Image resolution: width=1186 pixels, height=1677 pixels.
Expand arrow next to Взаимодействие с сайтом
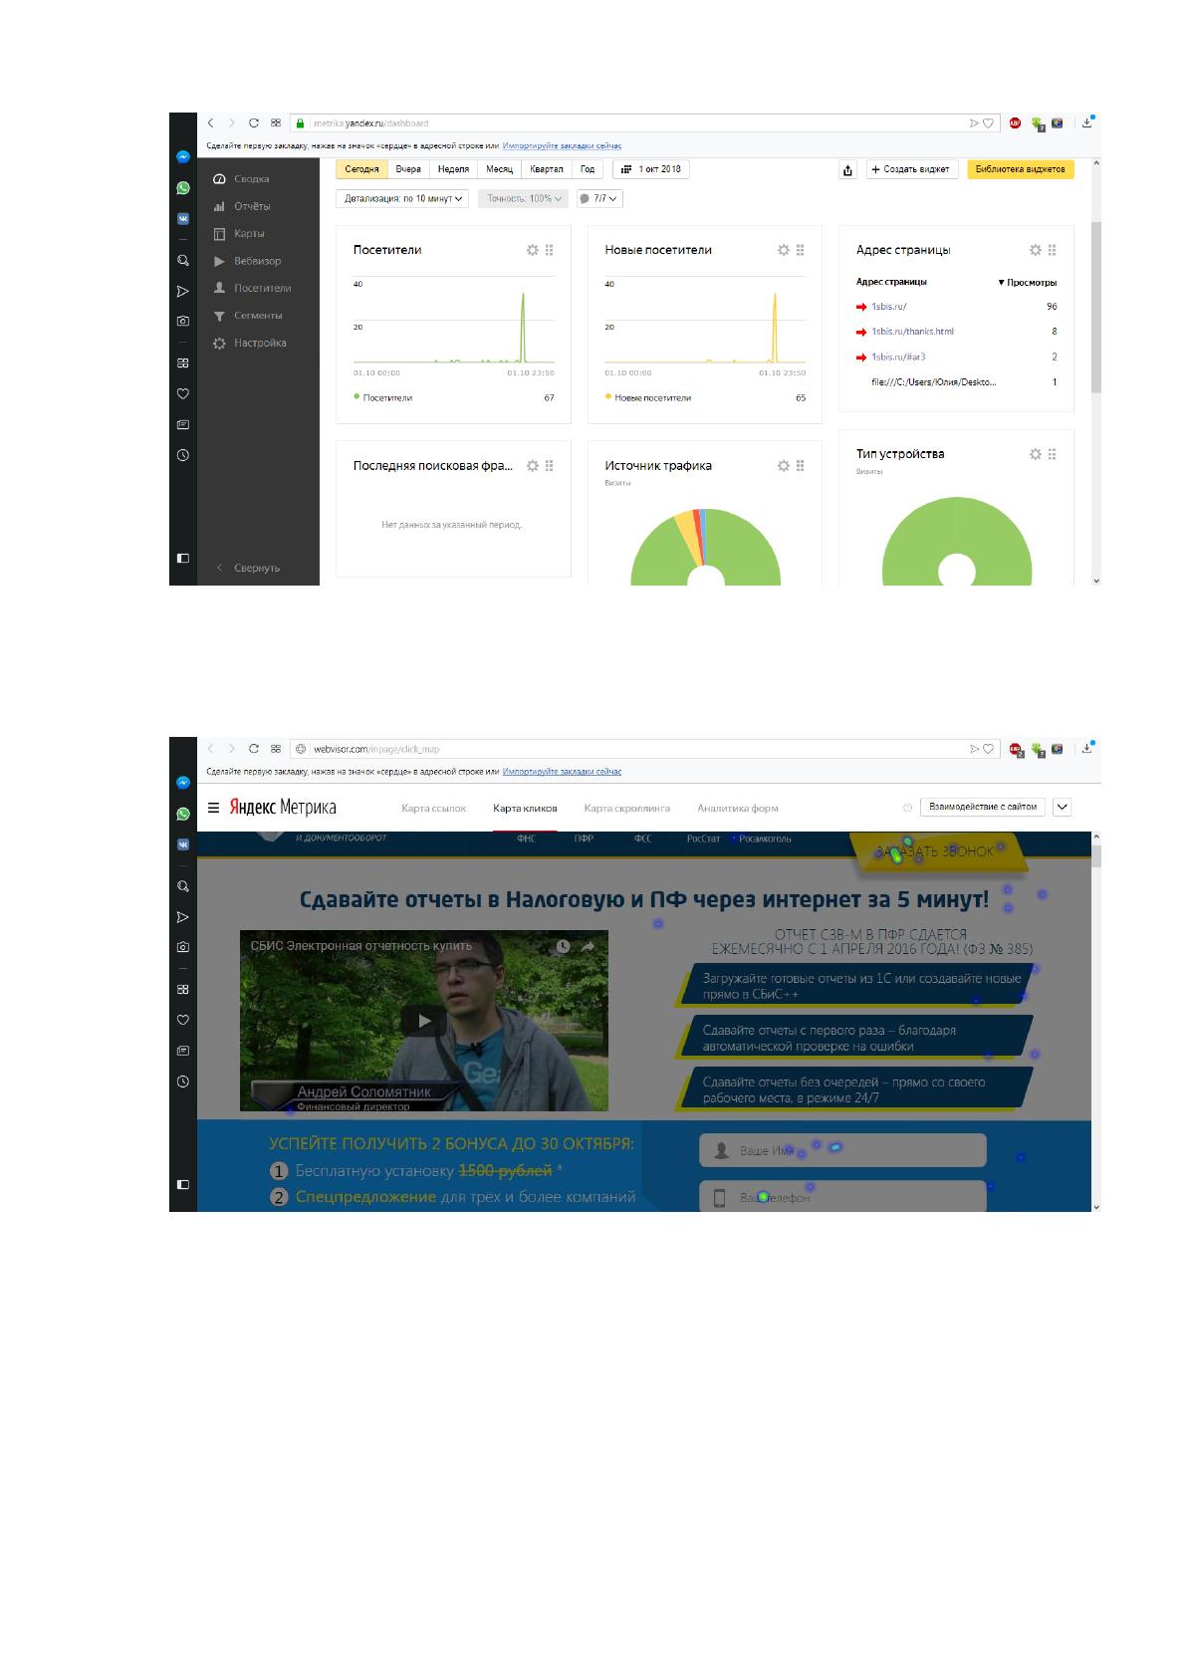(x=1063, y=808)
